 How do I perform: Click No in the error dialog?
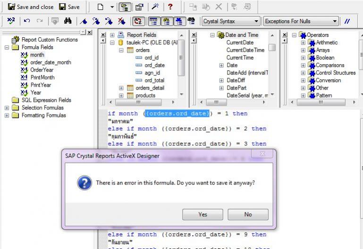click(x=248, y=215)
